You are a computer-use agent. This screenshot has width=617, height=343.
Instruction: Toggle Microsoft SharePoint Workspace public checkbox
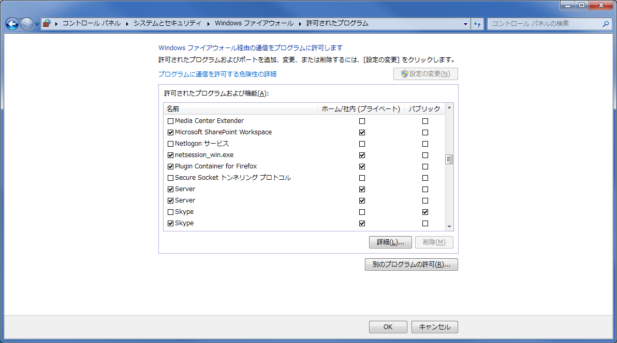425,132
